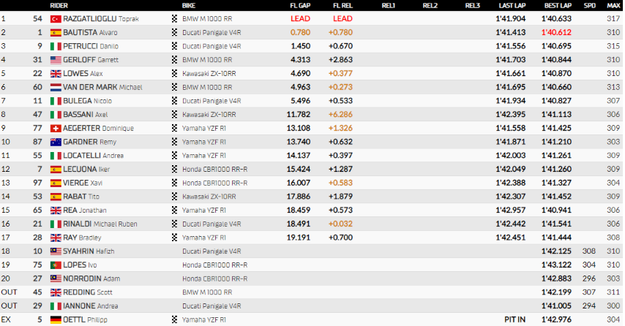Viewport: 625px width, 326px height.
Task: Click the LAST LAP column header
Action: point(512,6)
